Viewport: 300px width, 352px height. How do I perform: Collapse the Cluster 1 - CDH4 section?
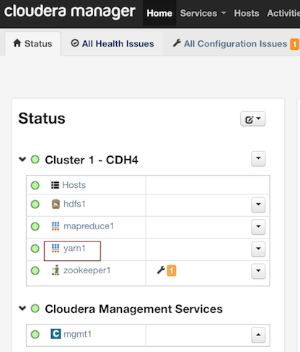[x=22, y=159]
